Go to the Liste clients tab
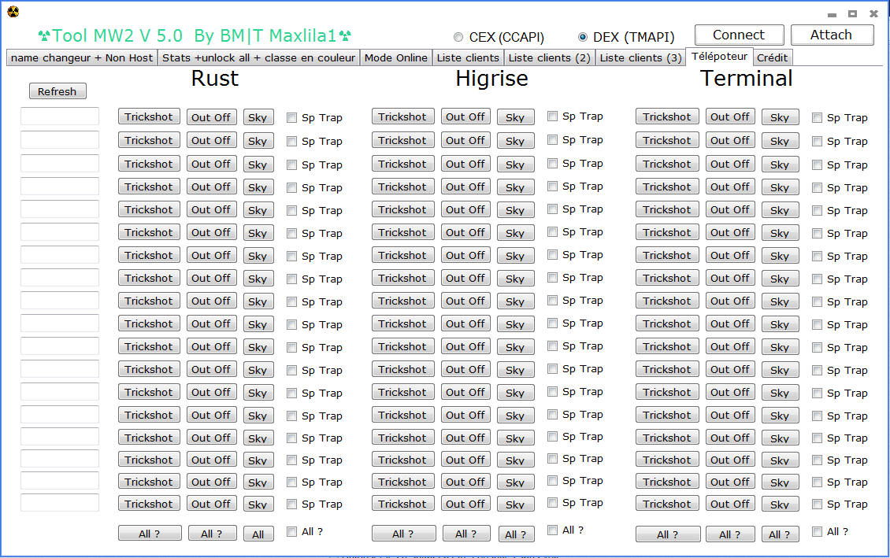This screenshot has height=558, width=890. pyautogui.click(x=468, y=57)
